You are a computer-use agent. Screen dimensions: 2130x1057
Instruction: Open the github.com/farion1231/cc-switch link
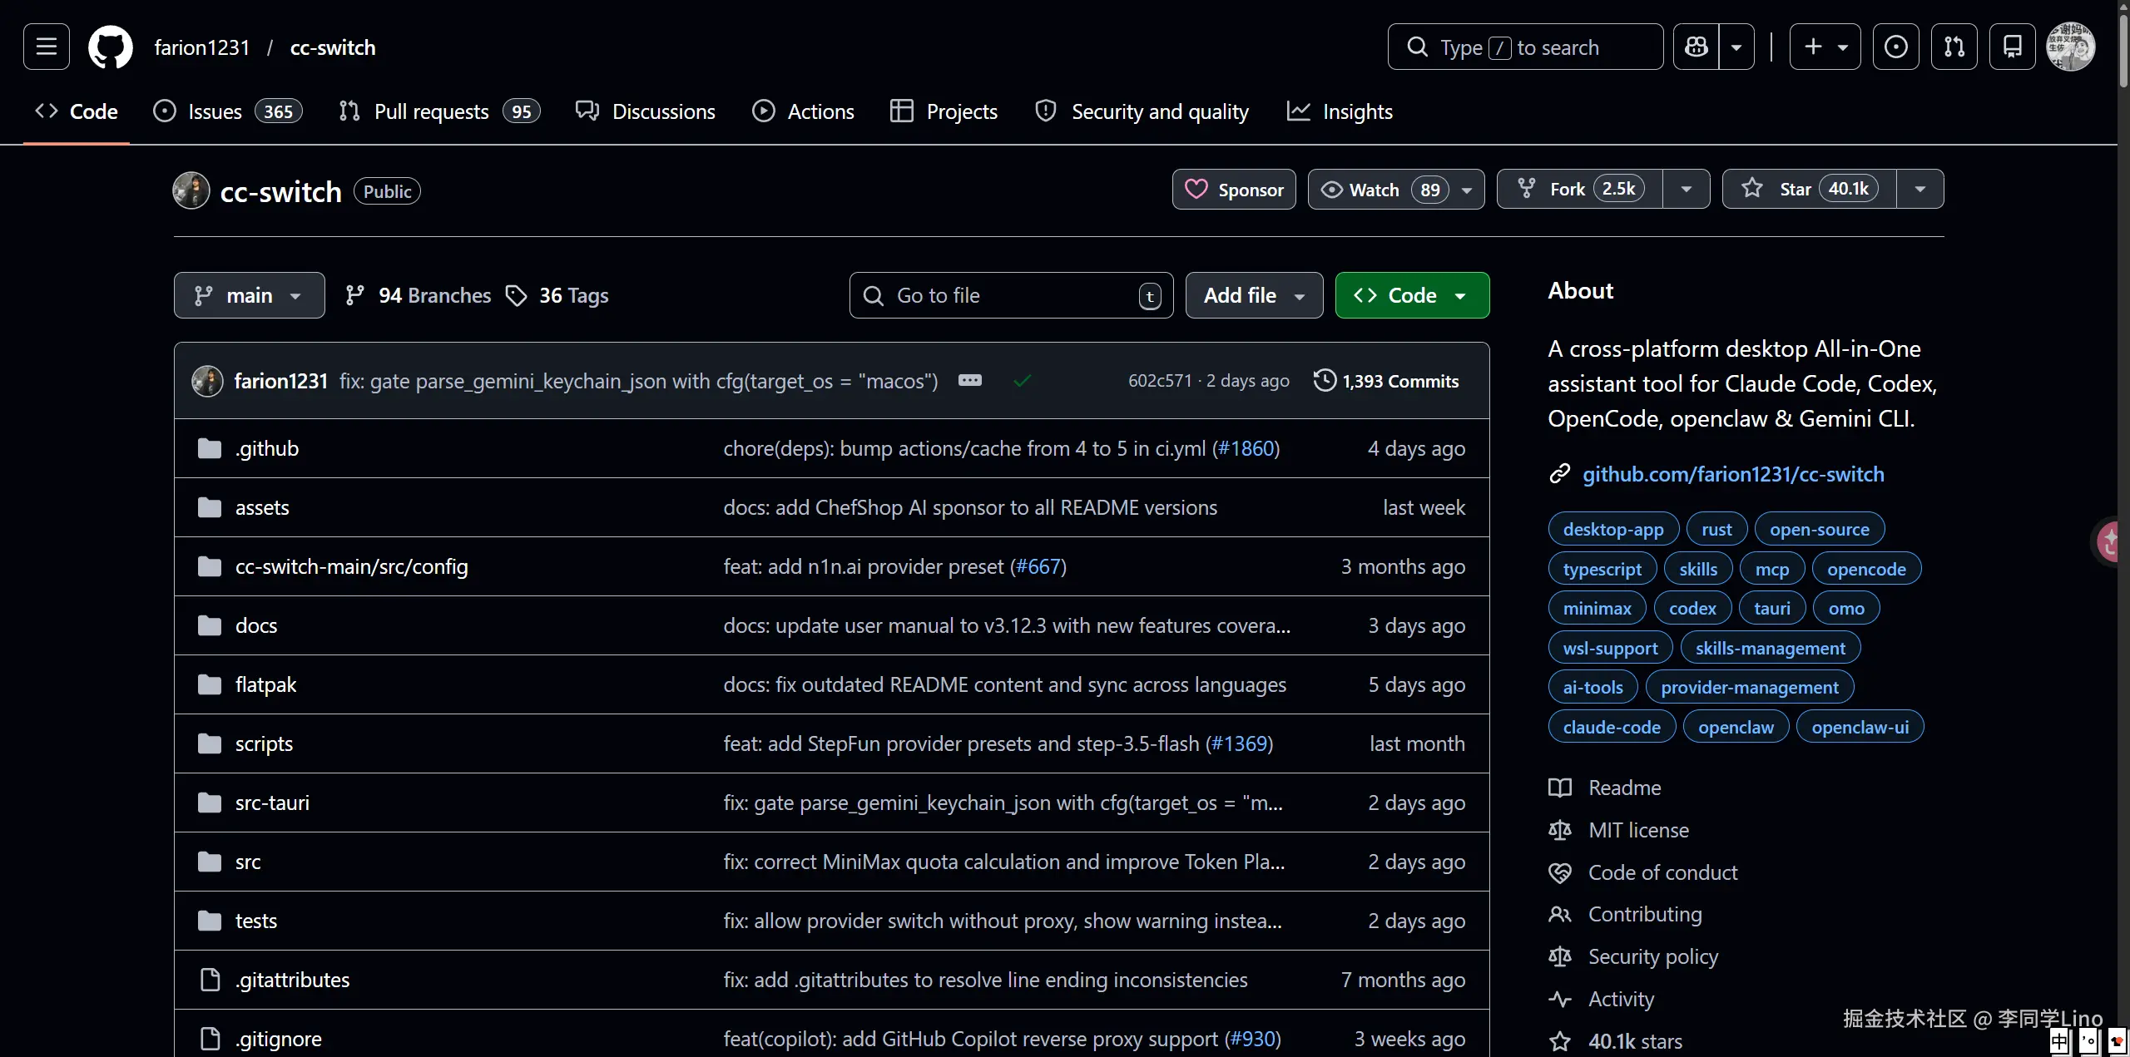click(x=1733, y=474)
